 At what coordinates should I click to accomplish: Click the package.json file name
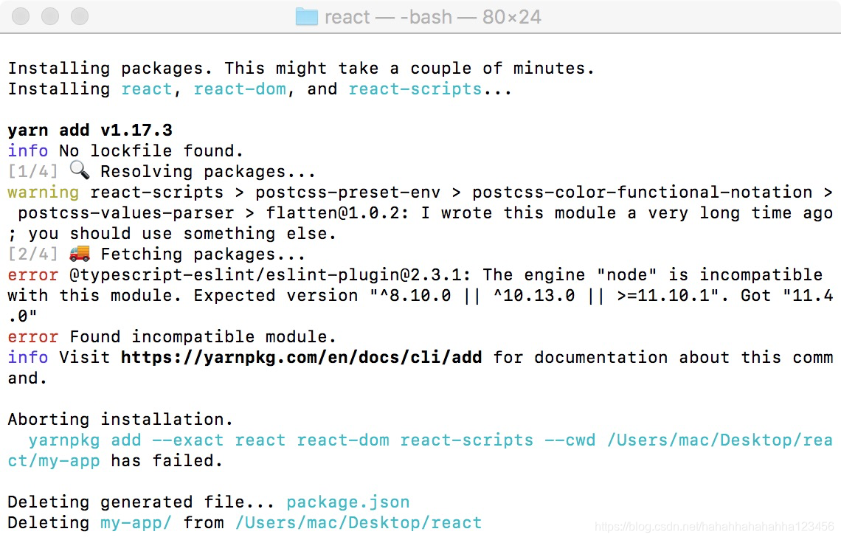[347, 502]
